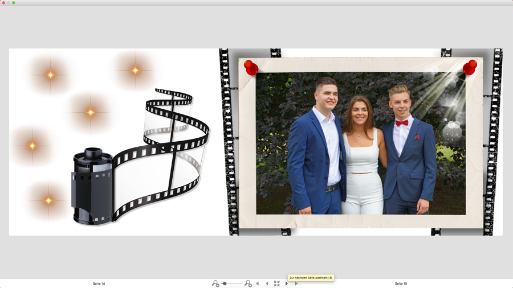Click the red pushpin at photo's left corner

tap(251, 67)
